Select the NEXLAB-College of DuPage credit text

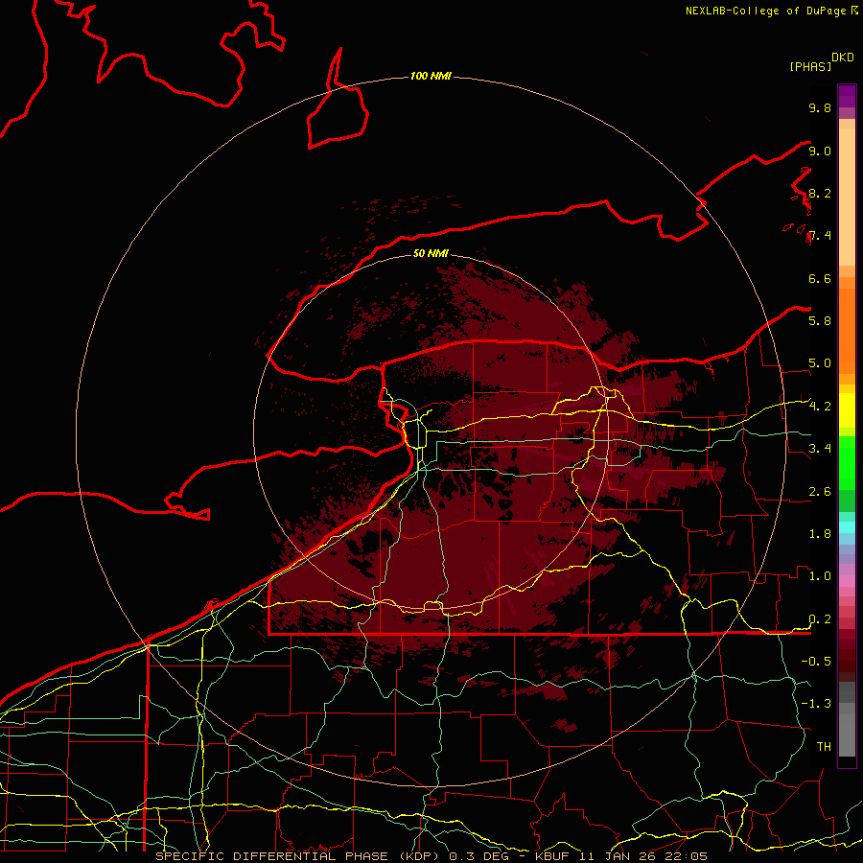[771, 11]
